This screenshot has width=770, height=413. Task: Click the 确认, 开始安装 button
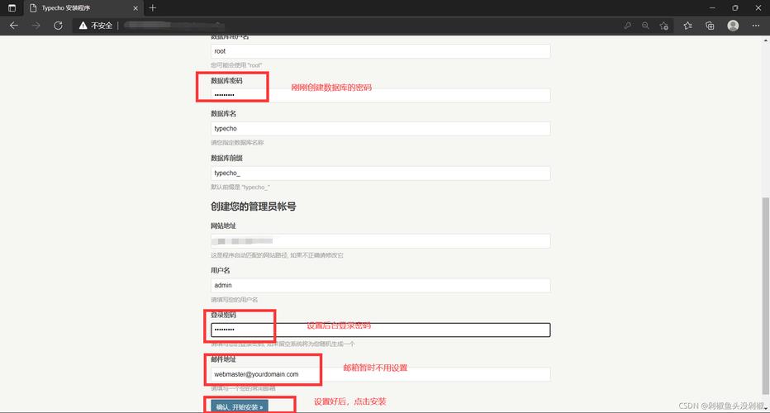[x=240, y=406]
